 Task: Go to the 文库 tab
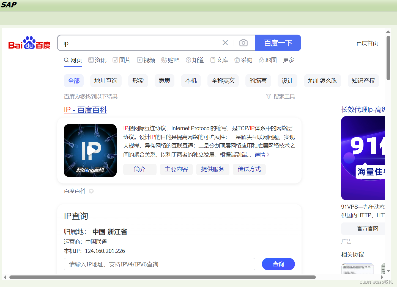[219, 60]
